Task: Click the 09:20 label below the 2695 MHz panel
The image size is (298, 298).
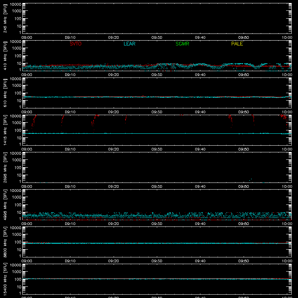Action: point(114,187)
